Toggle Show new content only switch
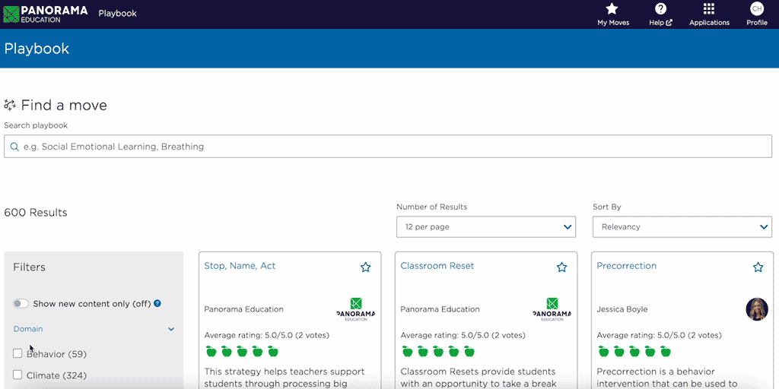 21,304
